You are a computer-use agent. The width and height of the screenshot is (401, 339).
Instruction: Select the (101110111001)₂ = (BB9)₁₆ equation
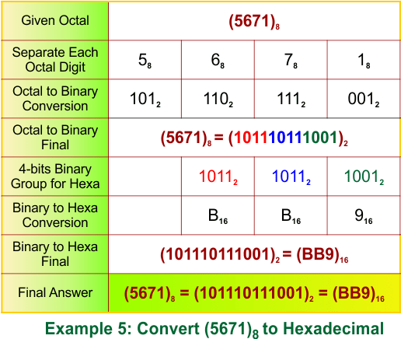click(x=254, y=255)
